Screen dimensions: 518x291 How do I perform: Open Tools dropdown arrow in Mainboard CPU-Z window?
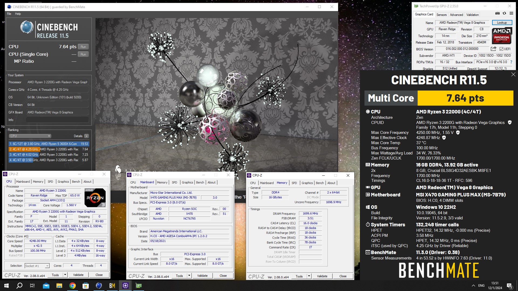pyautogui.click(x=189, y=276)
